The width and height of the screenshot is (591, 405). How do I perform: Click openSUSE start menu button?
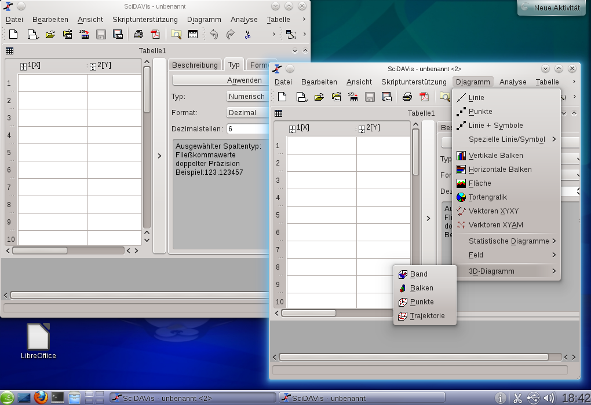(x=7, y=398)
